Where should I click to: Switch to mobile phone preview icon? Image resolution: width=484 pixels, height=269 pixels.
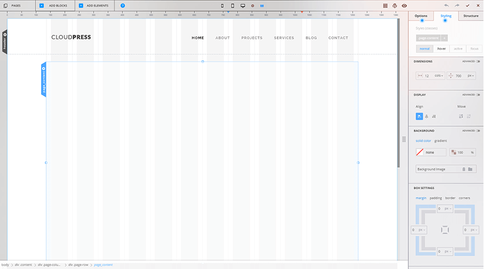[x=223, y=6]
